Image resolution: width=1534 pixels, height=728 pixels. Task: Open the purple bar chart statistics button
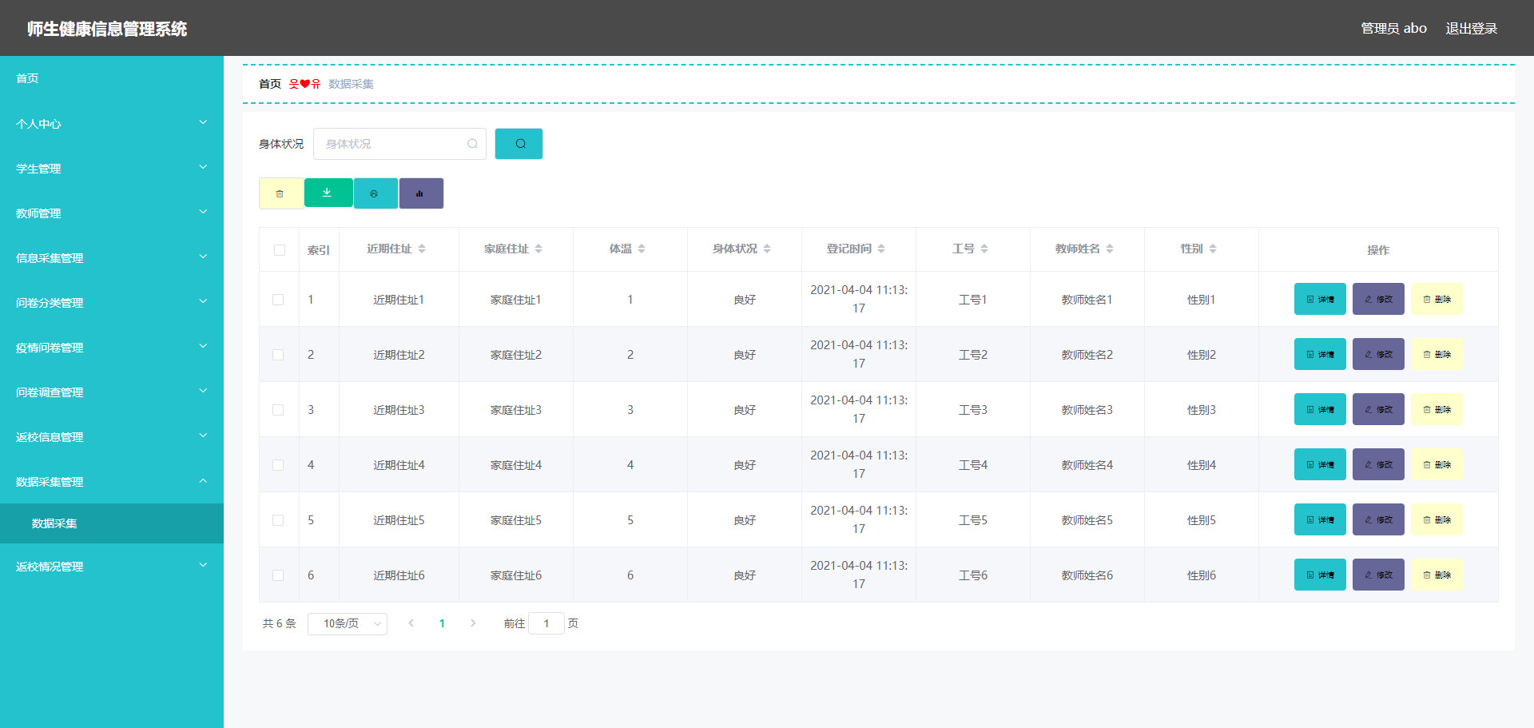click(421, 193)
